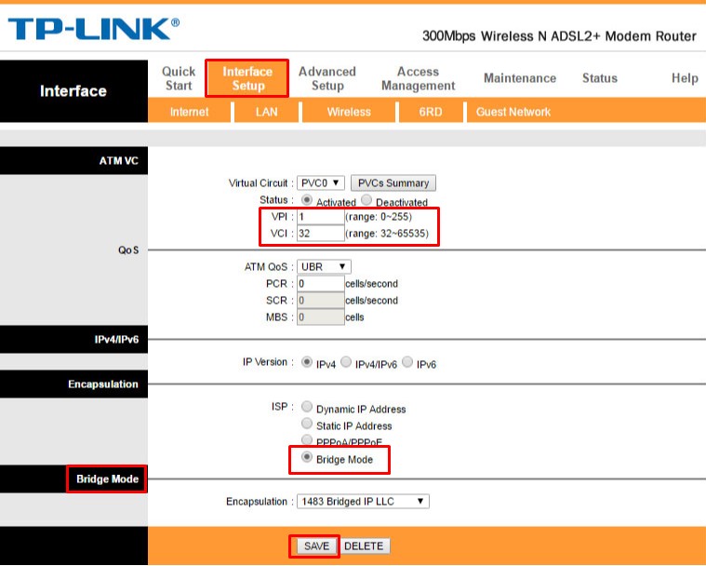Click the IPv4/IPv6 section header
This screenshot has width=706, height=566.
116,340
